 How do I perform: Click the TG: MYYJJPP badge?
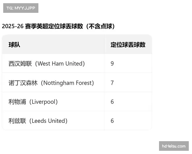tap(20, 8)
